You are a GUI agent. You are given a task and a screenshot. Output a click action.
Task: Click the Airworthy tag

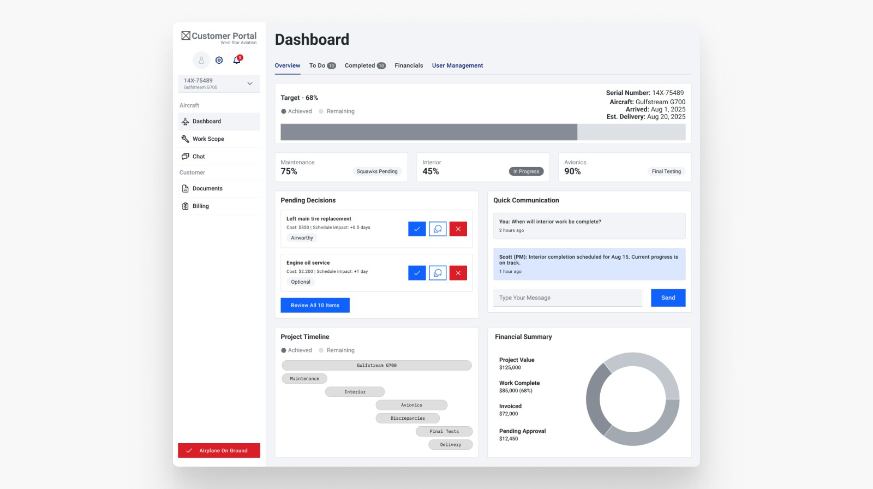302,238
